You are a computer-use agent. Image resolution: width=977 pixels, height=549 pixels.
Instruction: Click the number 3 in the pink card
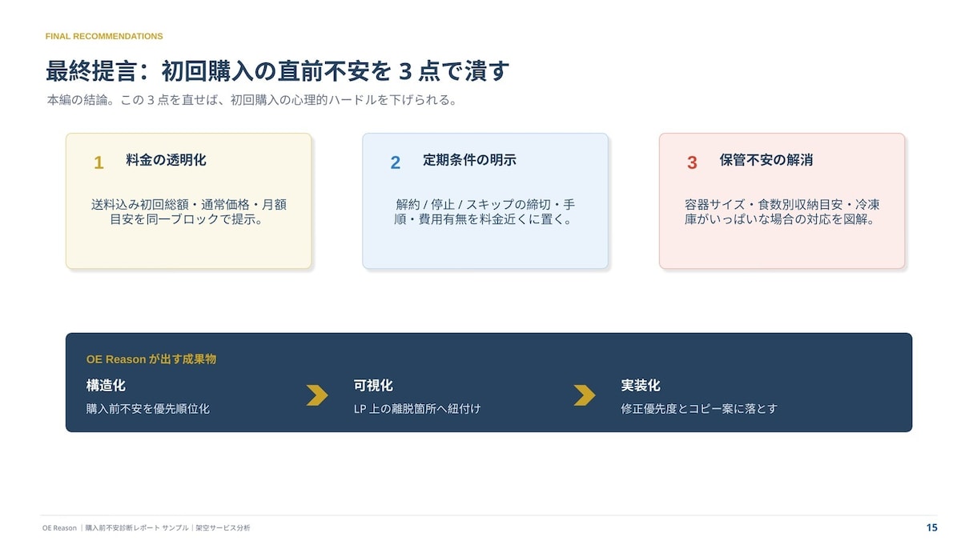click(x=692, y=162)
